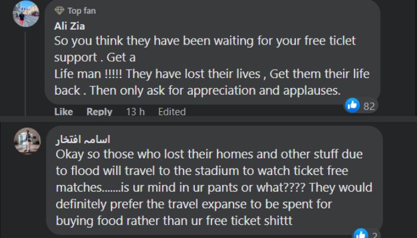
Task: Open اسامہ افتخار's profile picture
Action: click(26, 140)
